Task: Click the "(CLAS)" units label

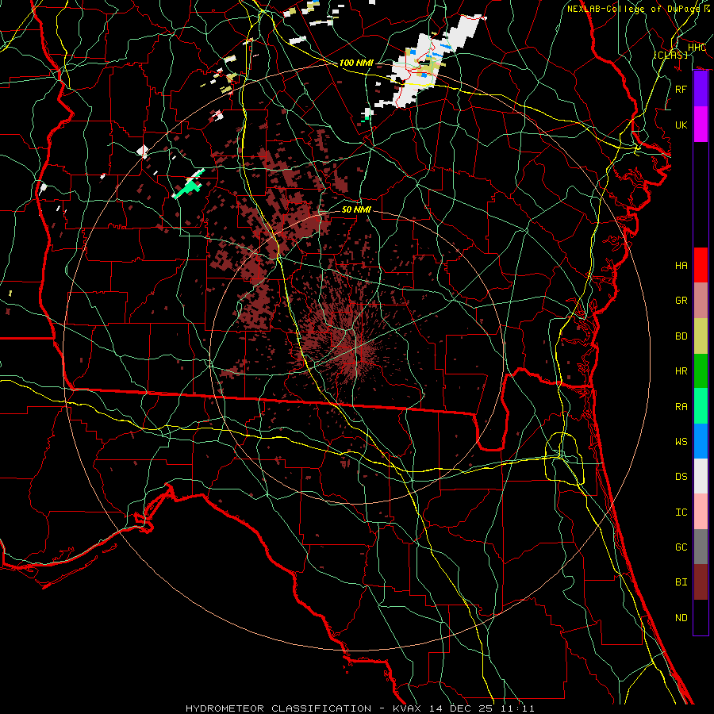Action: 670,55
